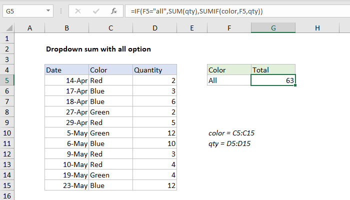The image size is (350, 200).
Task: Click the Total header cell
Action: (273, 70)
